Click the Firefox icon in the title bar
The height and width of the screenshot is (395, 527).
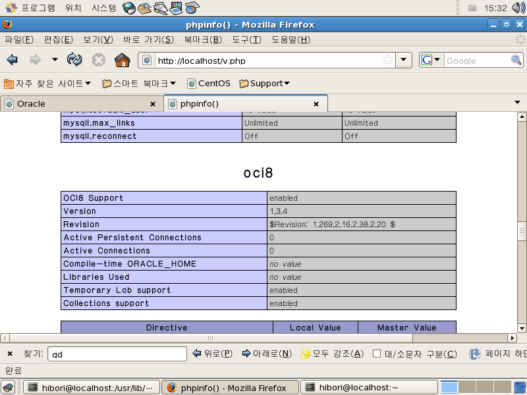[7, 24]
